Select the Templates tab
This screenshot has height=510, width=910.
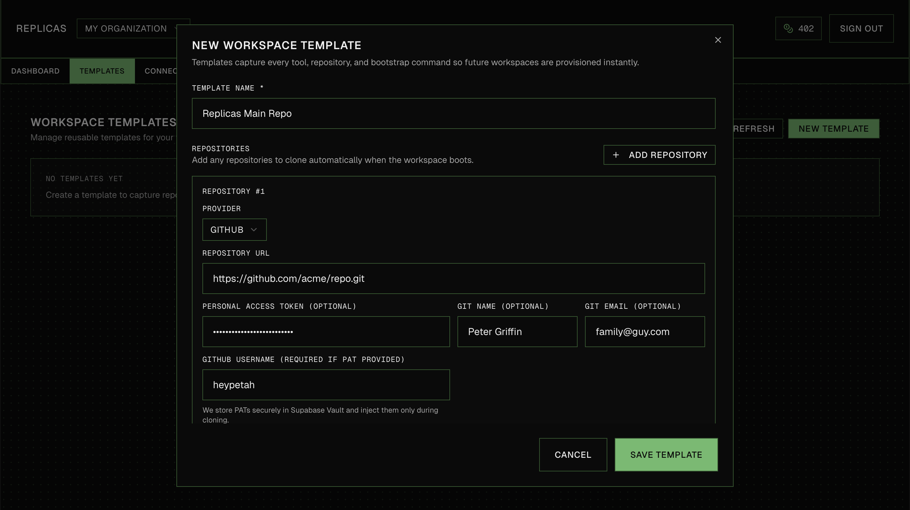click(x=102, y=71)
